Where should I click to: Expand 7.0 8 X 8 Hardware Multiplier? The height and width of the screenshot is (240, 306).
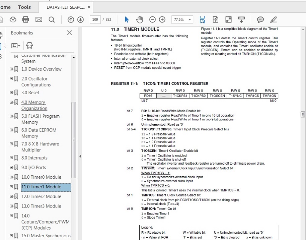click(x=11, y=144)
